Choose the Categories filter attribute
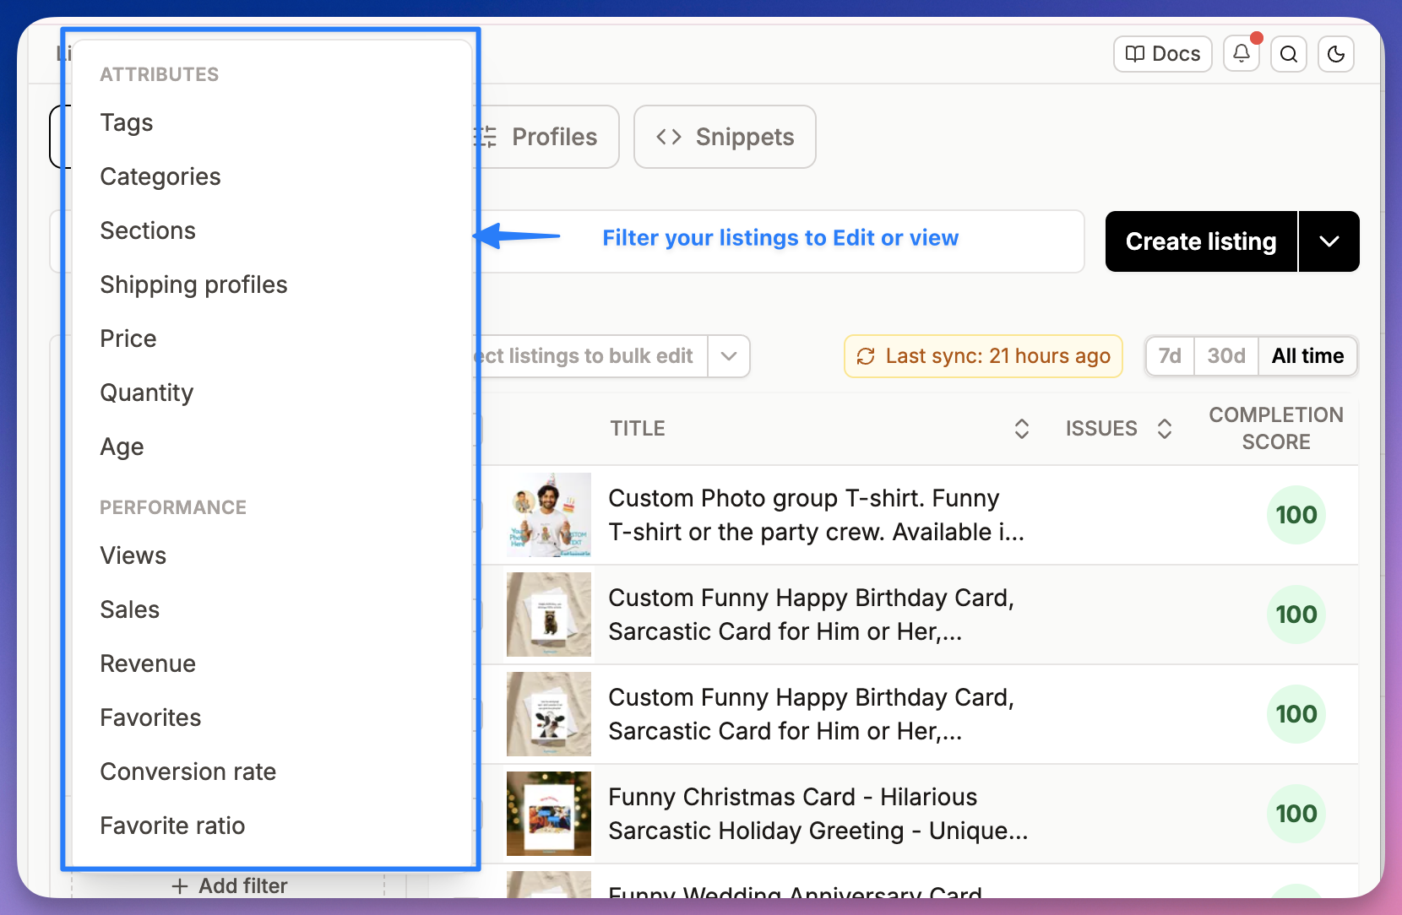This screenshot has height=915, width=1402. (x=160, y=176)
